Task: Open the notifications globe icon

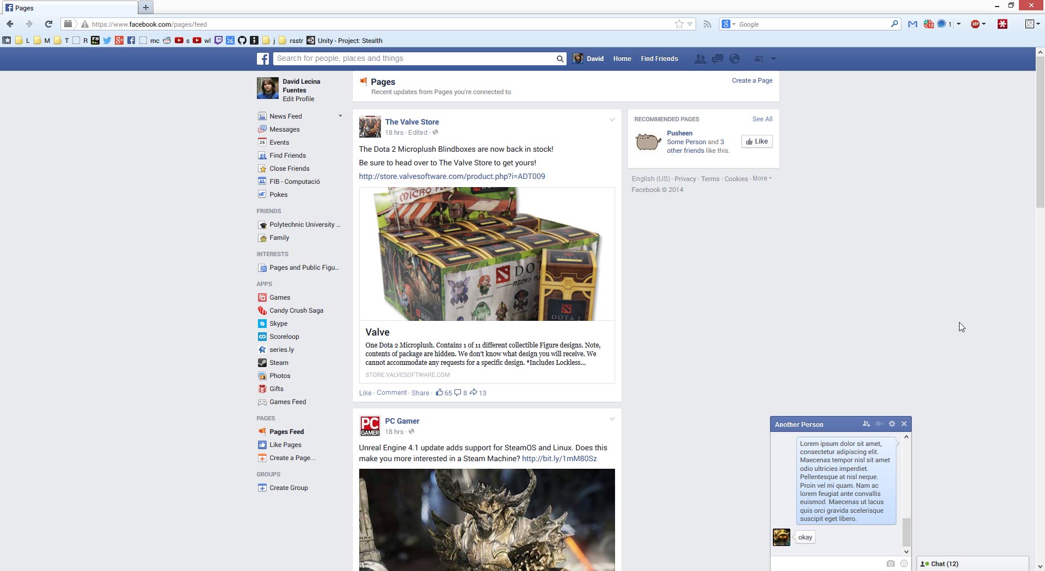Action: click(x=734, y=59)
